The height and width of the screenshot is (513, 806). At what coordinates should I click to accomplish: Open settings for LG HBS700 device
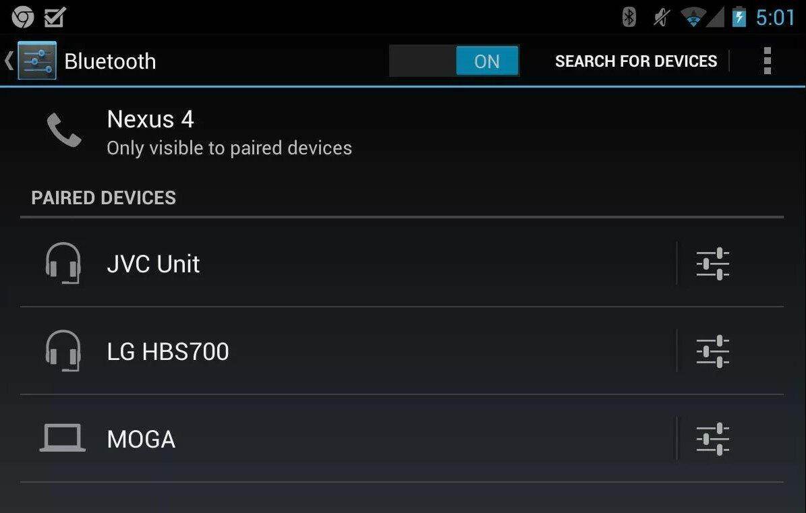click(x=713, y=351)
